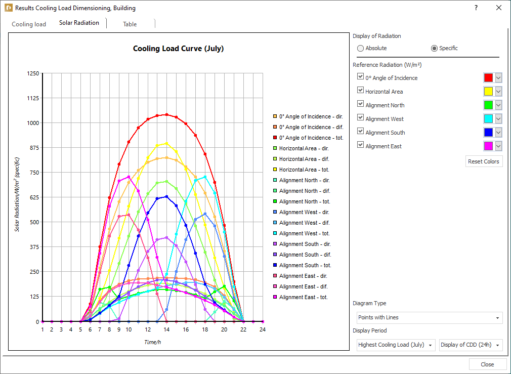The image size is (511, 374).
Task: Disable the Alignment West checkbox
Action: tap(360, 117)
